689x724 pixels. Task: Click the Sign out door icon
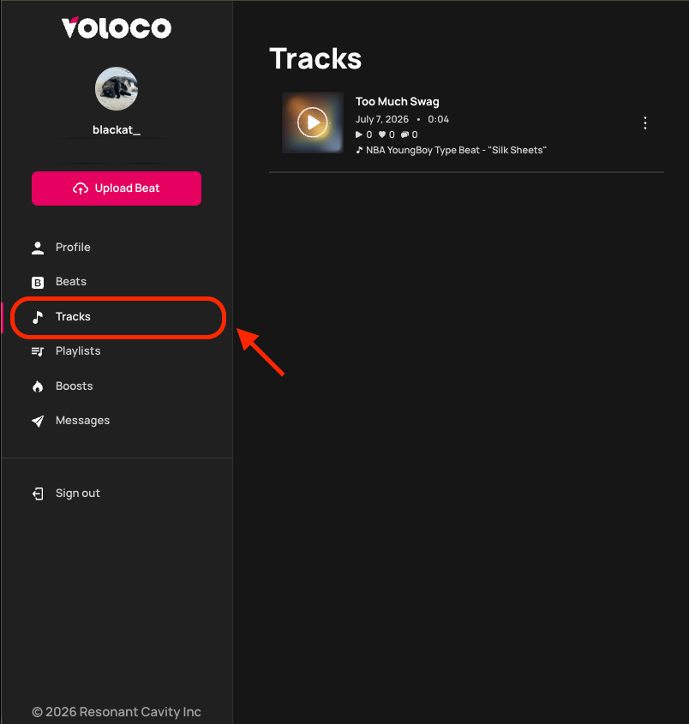pos(38,494)
